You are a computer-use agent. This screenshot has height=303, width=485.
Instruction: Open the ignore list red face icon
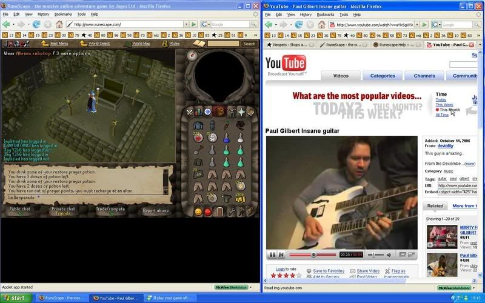pyautogui.click(x=208, y=211)
